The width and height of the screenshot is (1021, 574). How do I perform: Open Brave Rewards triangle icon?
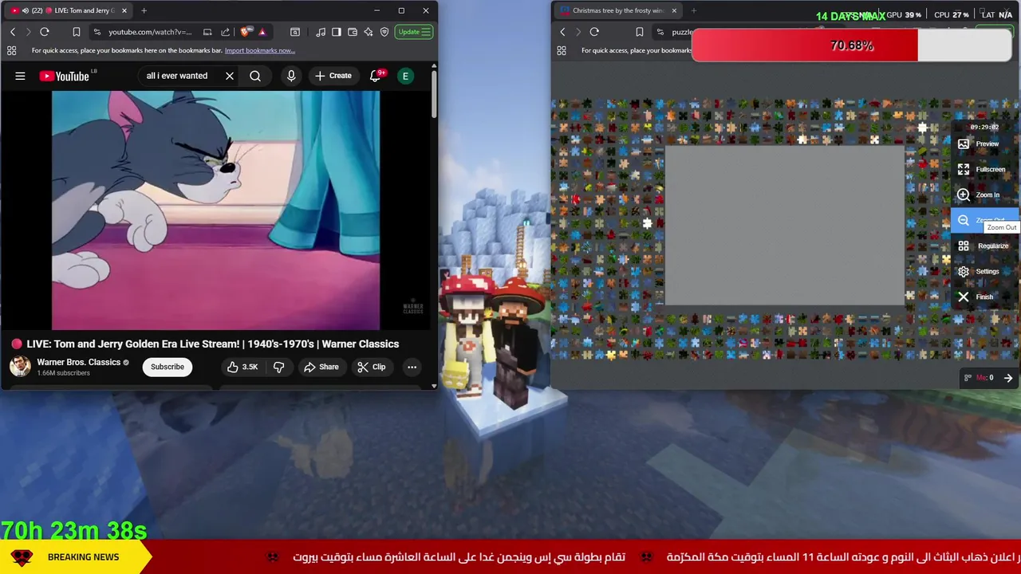262,32
